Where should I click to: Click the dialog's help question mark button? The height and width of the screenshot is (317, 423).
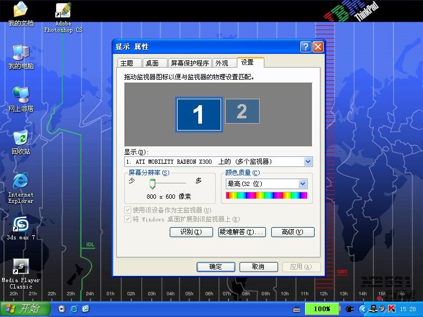point(306,46)
